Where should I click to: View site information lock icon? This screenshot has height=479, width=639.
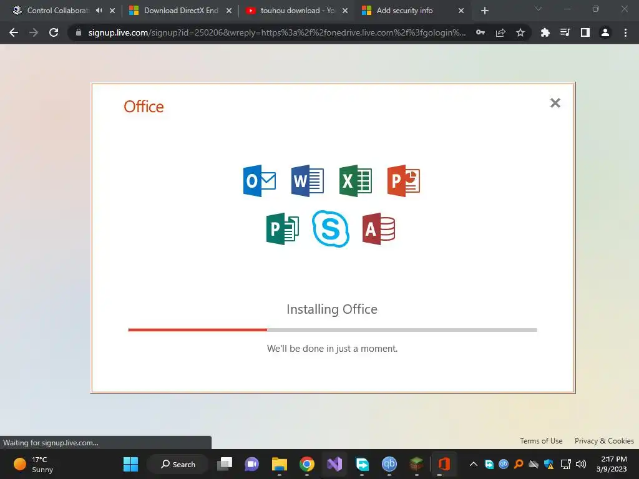click(x=79, y=32)
